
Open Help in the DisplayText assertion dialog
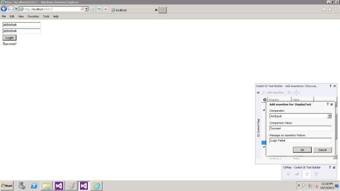[327, 104]
